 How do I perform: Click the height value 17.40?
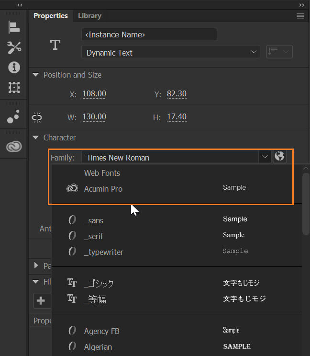177,117
